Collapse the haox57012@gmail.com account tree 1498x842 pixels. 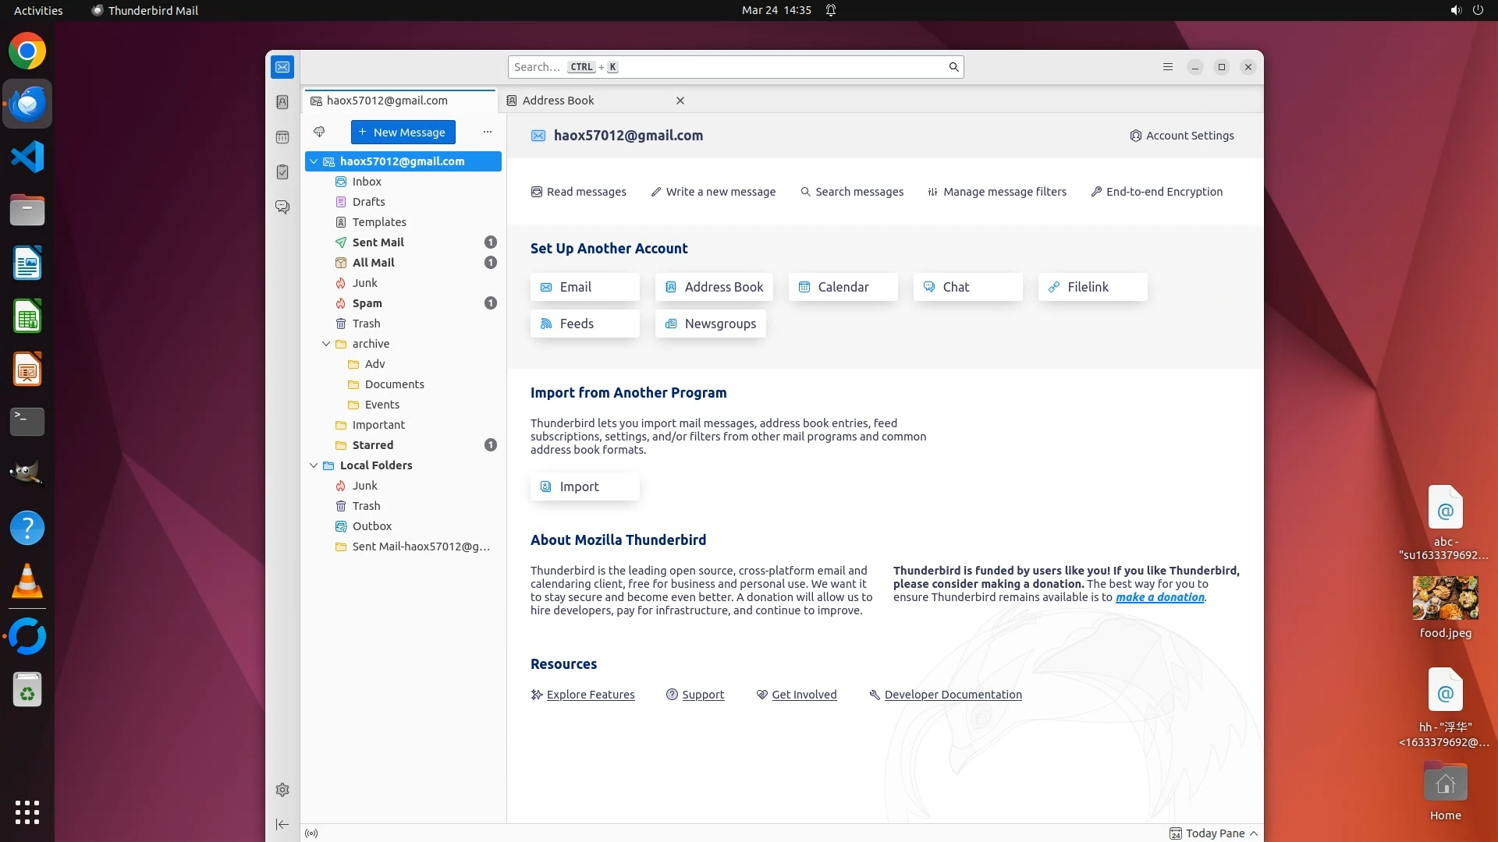tap(314, 161)
